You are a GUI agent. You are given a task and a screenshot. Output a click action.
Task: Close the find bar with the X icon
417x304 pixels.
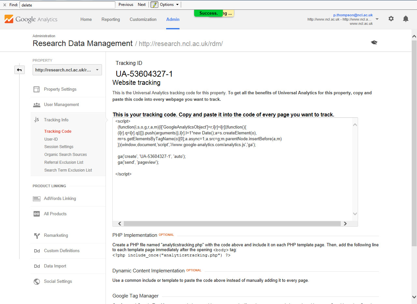pyautogui.click(x=5, y=5)
